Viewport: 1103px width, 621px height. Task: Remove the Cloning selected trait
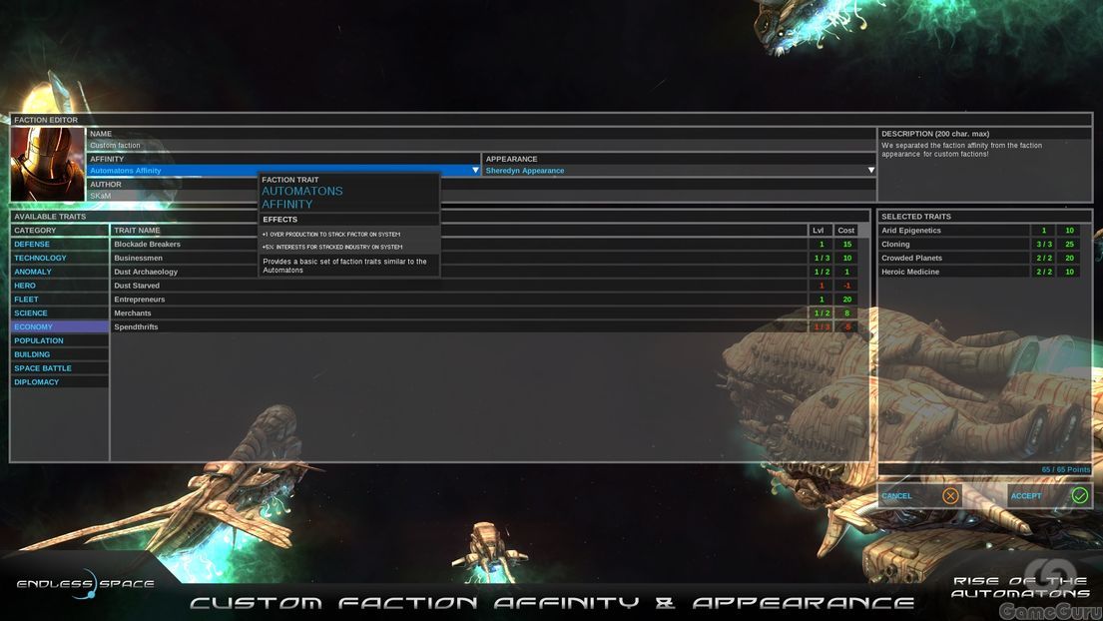pyautogui.click(x=954, y=244)
